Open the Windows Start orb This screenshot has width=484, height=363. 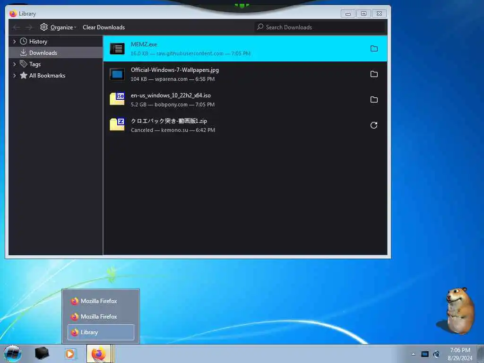pos(13,354)
